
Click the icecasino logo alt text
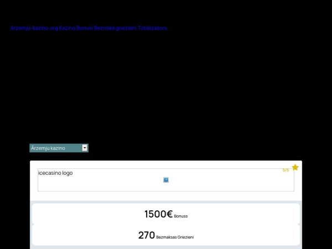tap(55, 173)
